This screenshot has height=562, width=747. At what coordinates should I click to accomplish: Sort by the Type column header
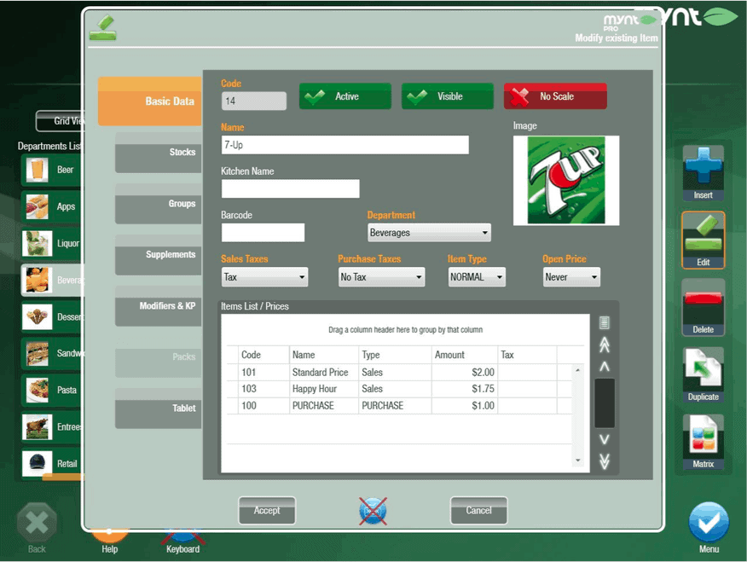[395, 355]
